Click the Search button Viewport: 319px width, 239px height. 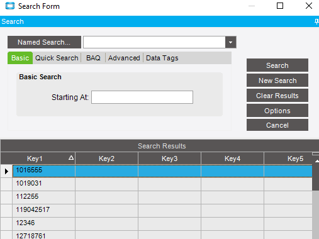coord(277,65)
